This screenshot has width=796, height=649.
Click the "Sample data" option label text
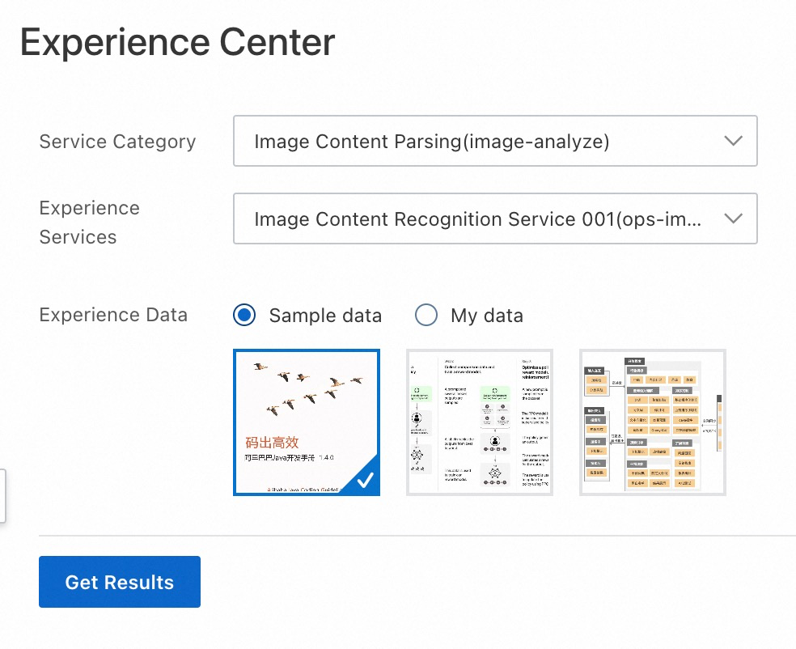[x=325, y=316]
